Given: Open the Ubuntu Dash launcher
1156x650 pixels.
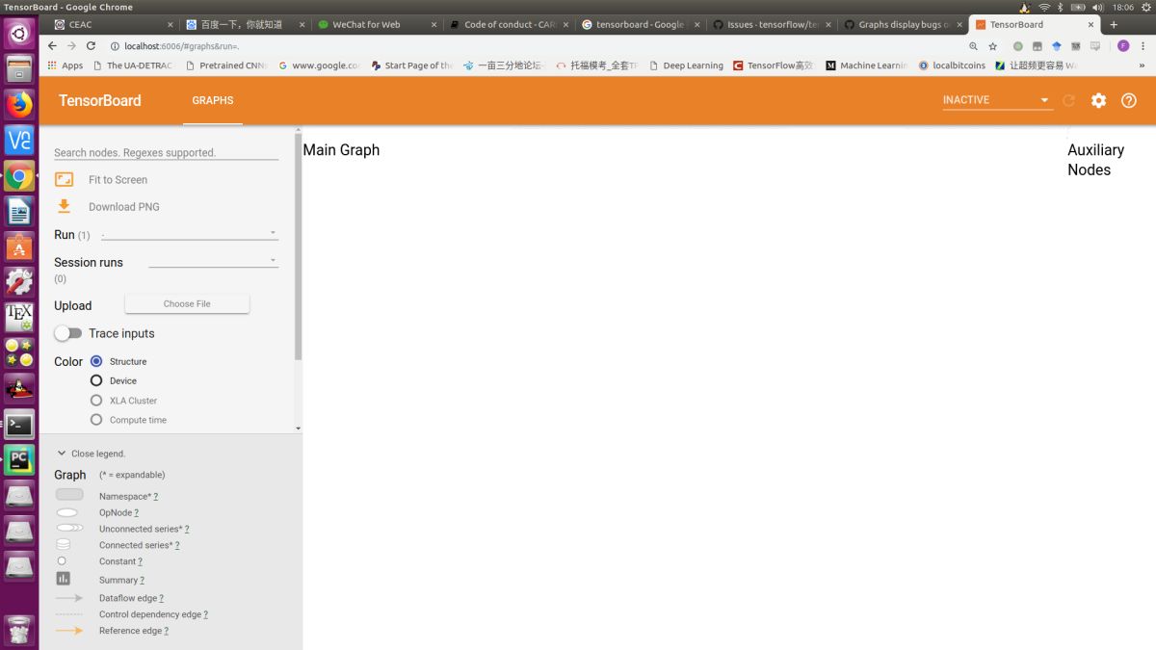Looking at the screenshot, I should [x=19, y=34].
